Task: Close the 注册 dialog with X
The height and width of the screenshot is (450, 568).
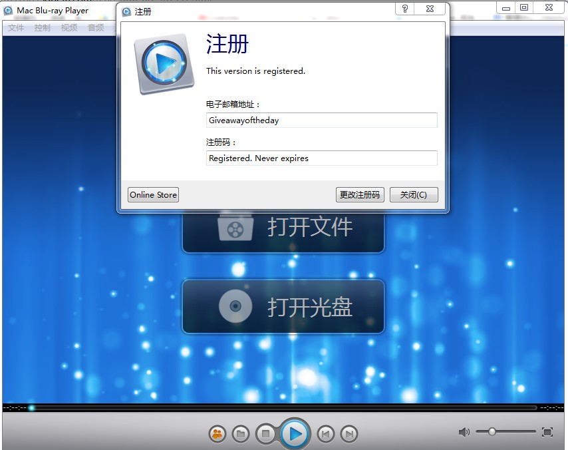Action: (x=430, y=9)
